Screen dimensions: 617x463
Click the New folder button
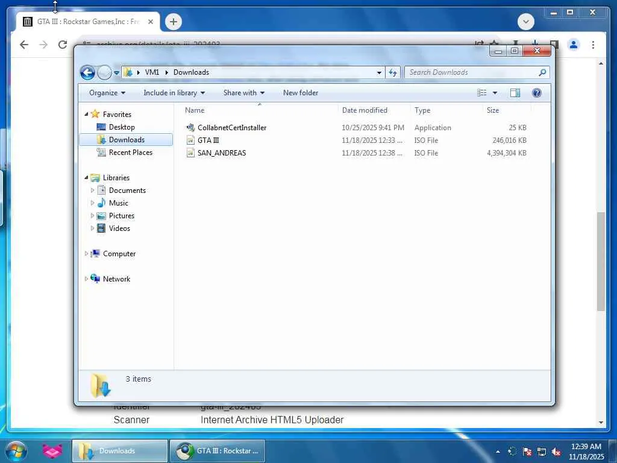tap(301, 92)
